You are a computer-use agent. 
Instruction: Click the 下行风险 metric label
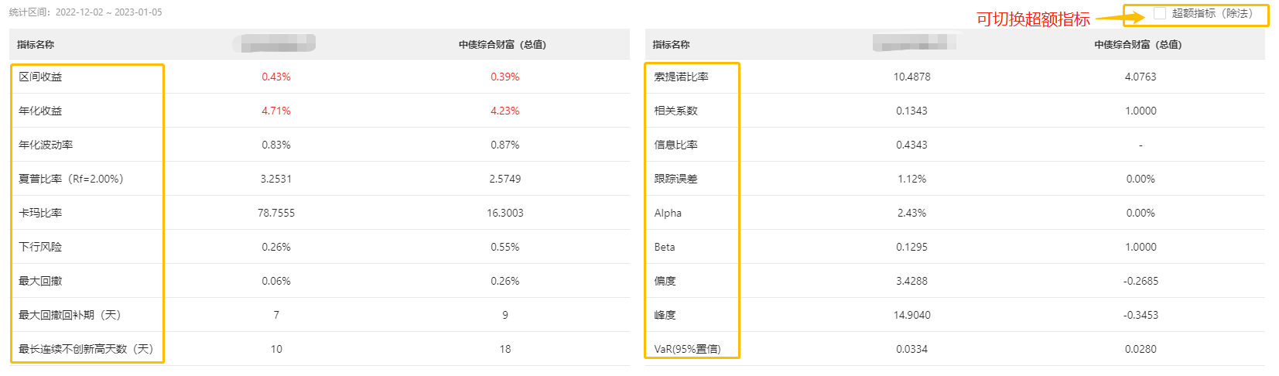(x=40, y=247)
